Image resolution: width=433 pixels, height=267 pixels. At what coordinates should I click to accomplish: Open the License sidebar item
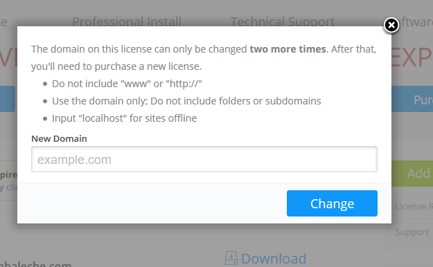pyautogui.click(x=414, y=207)
